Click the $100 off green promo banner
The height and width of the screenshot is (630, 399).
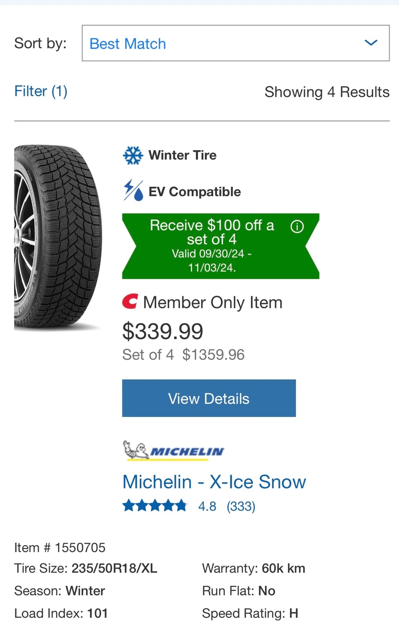point(221,246)
